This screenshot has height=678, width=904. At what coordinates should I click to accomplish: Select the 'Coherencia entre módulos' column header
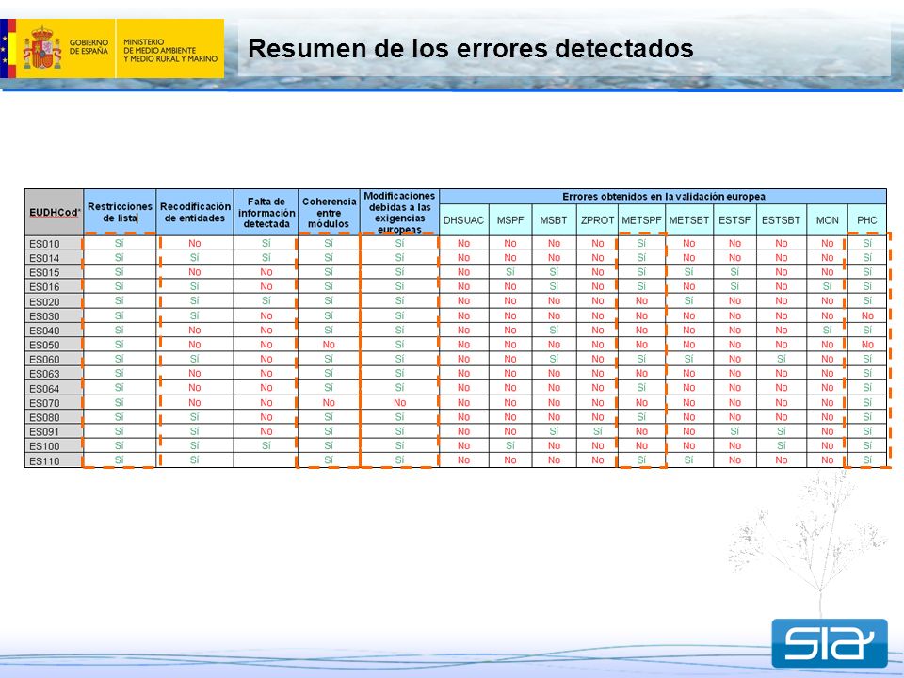coord(329,212)
